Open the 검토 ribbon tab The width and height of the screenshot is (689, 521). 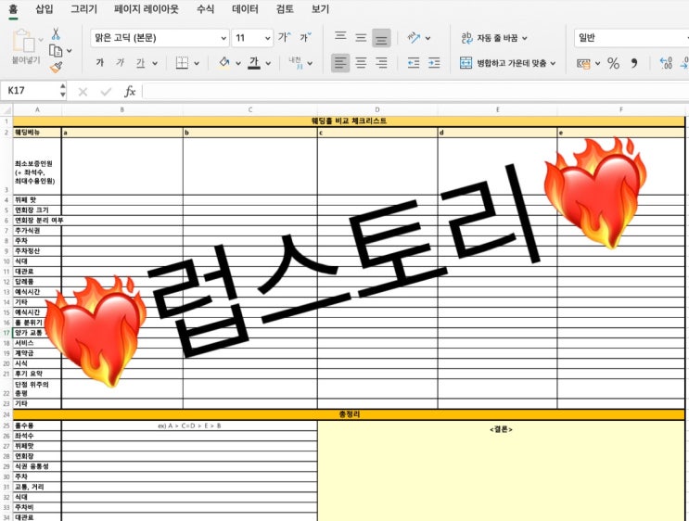pos(285,9)
